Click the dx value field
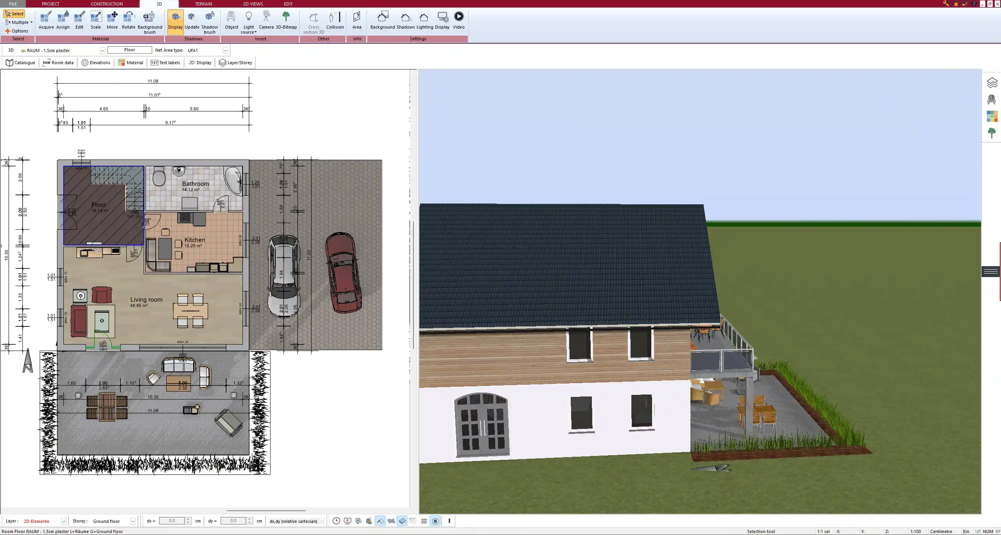The image size is (1001, 535). click(x=172, y=521)
